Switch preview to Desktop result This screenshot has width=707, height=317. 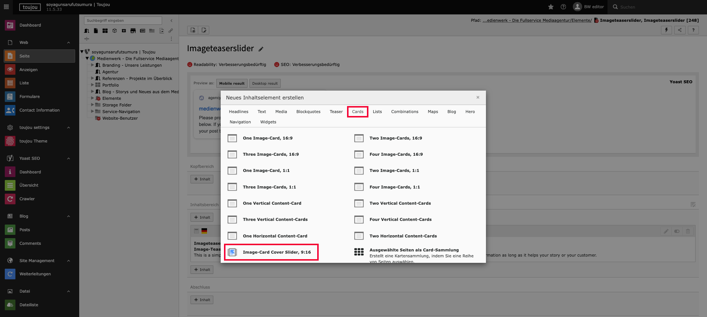(x=265, y=84)
